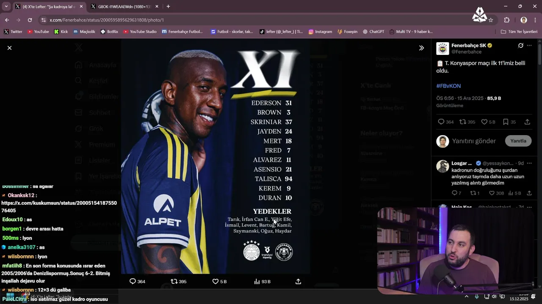Focus the "Yanıtını gönder" reply field
542x304 pixels.
click(474, 141)
